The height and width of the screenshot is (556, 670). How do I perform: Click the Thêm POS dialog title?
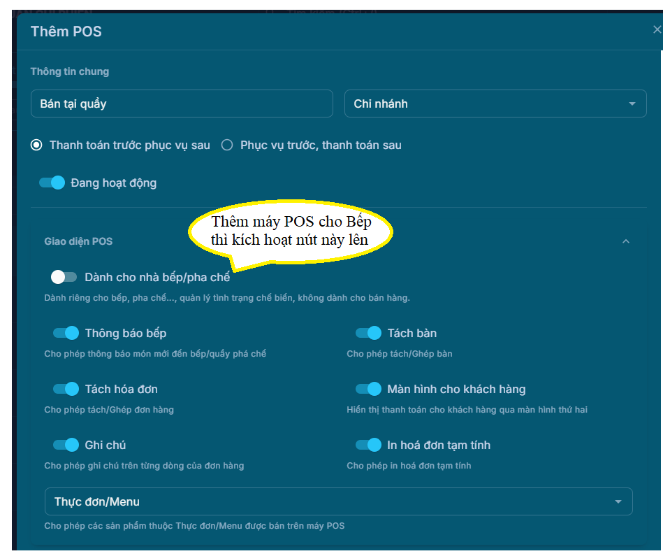66,31
